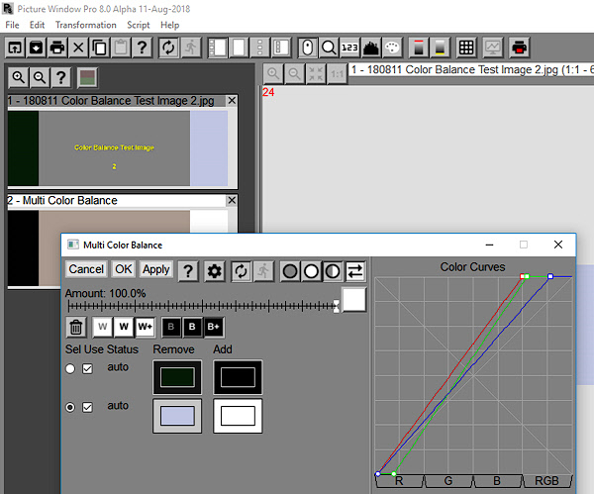This screenshot has height=494, width=594.
Task: Open the File menu
Action: (x=12, y=25)
